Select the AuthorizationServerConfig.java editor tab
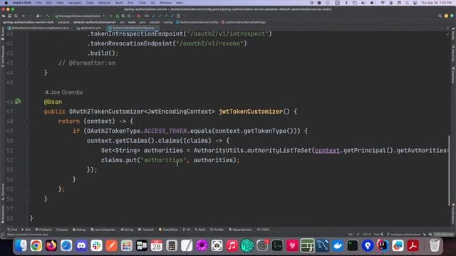This screenshot has height=256, width=456. coord(133,28)
